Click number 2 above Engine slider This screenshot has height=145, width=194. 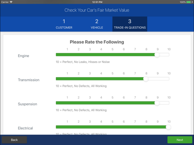[x=79, y=49]
